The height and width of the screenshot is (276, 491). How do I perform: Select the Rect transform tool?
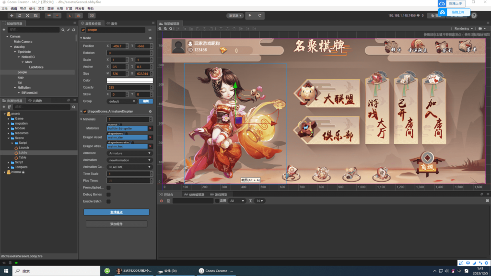(x=35, y=15)
